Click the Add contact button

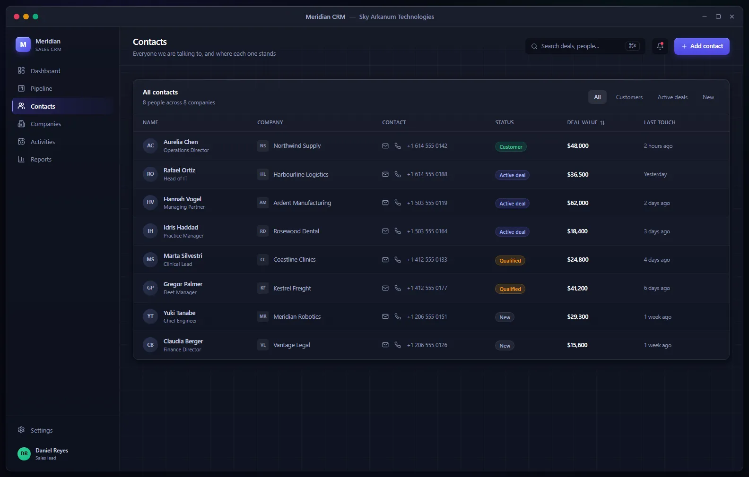702,46
